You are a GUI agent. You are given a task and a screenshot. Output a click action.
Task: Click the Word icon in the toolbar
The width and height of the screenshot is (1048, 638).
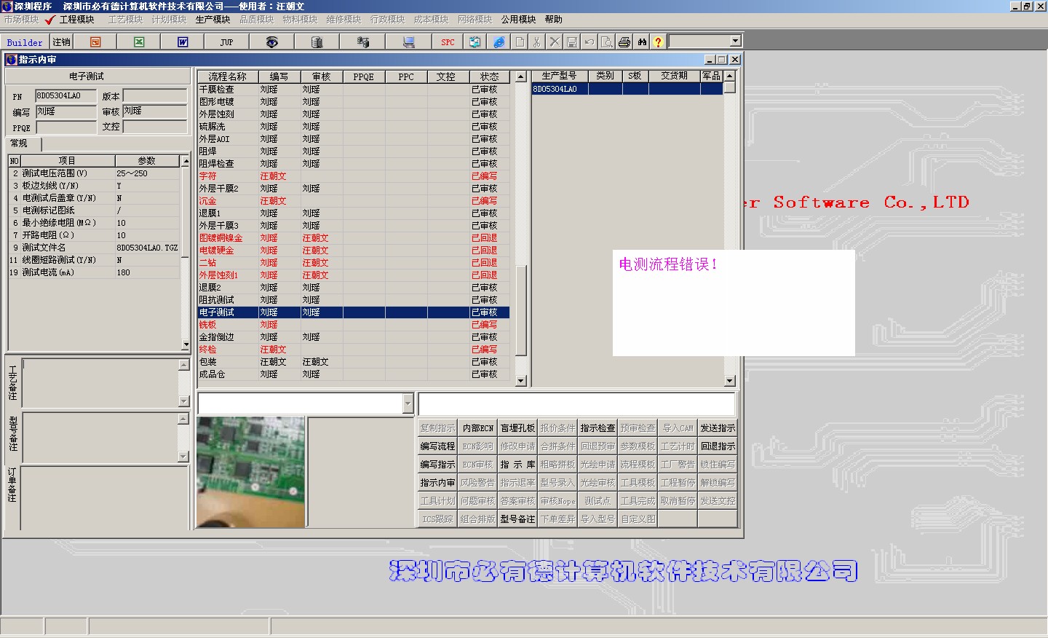tap(183, 42)
